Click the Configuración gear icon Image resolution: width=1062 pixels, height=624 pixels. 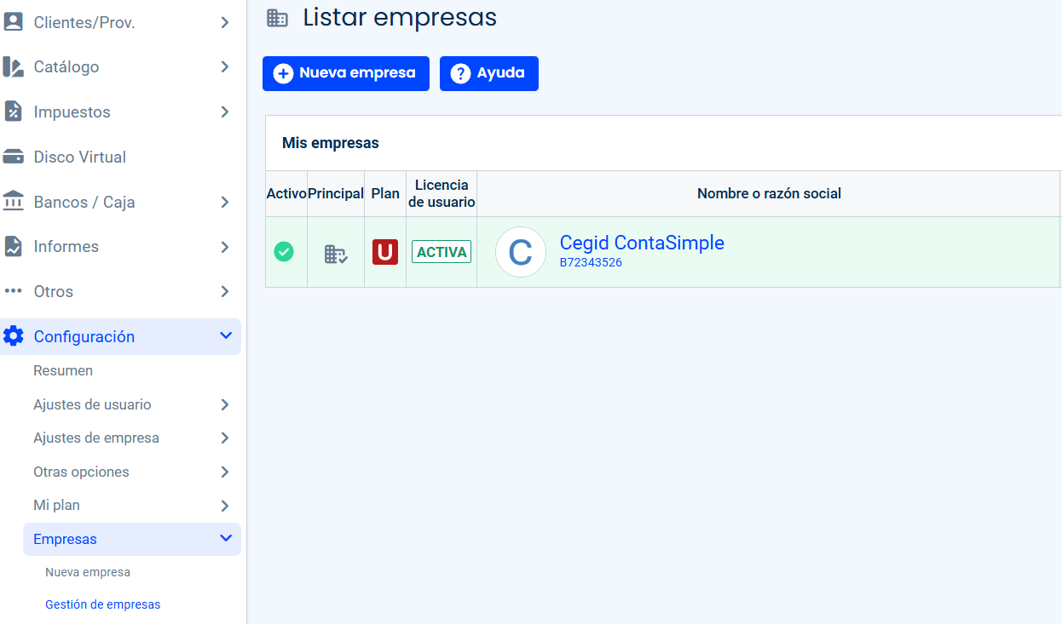pos(13,336)
